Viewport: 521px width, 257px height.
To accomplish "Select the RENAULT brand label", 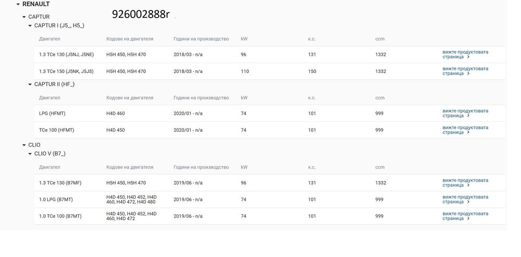I will click(x=36, y=4).
